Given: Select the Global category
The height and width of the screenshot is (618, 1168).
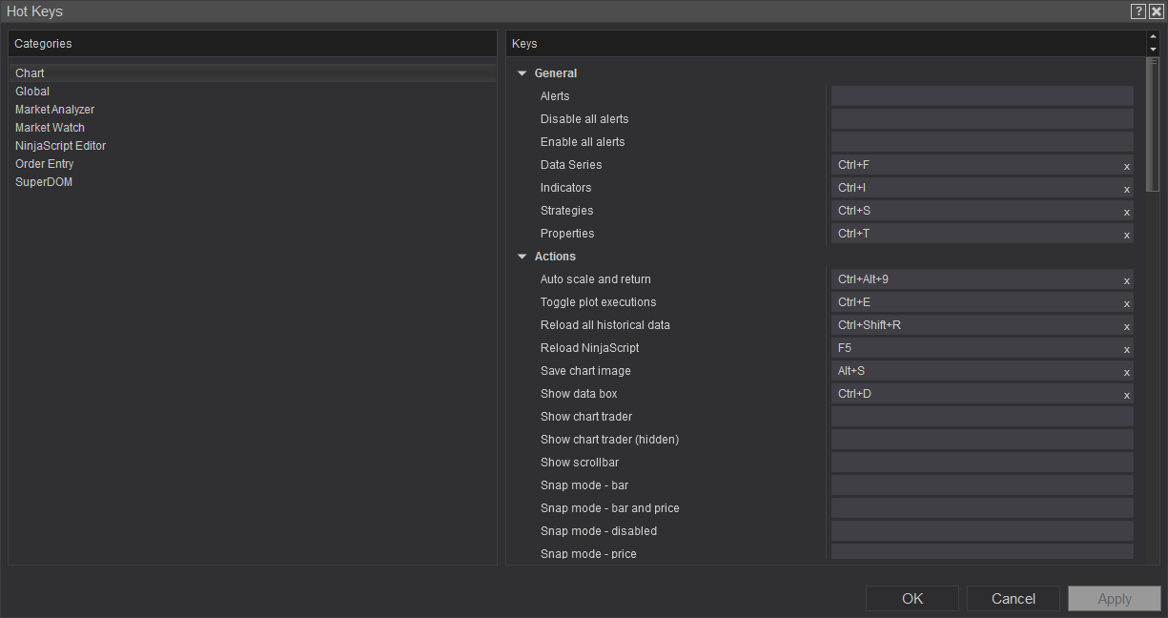Looking at the screenshot, I should [x=32, y=92].
